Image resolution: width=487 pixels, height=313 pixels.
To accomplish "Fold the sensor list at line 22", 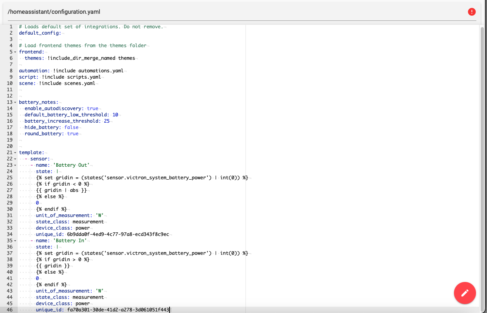I will tap(15, 159).
